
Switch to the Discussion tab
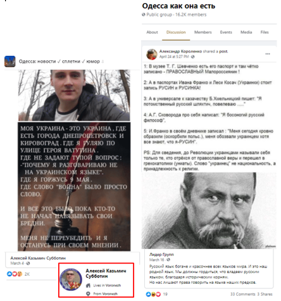tap(176, 32)
